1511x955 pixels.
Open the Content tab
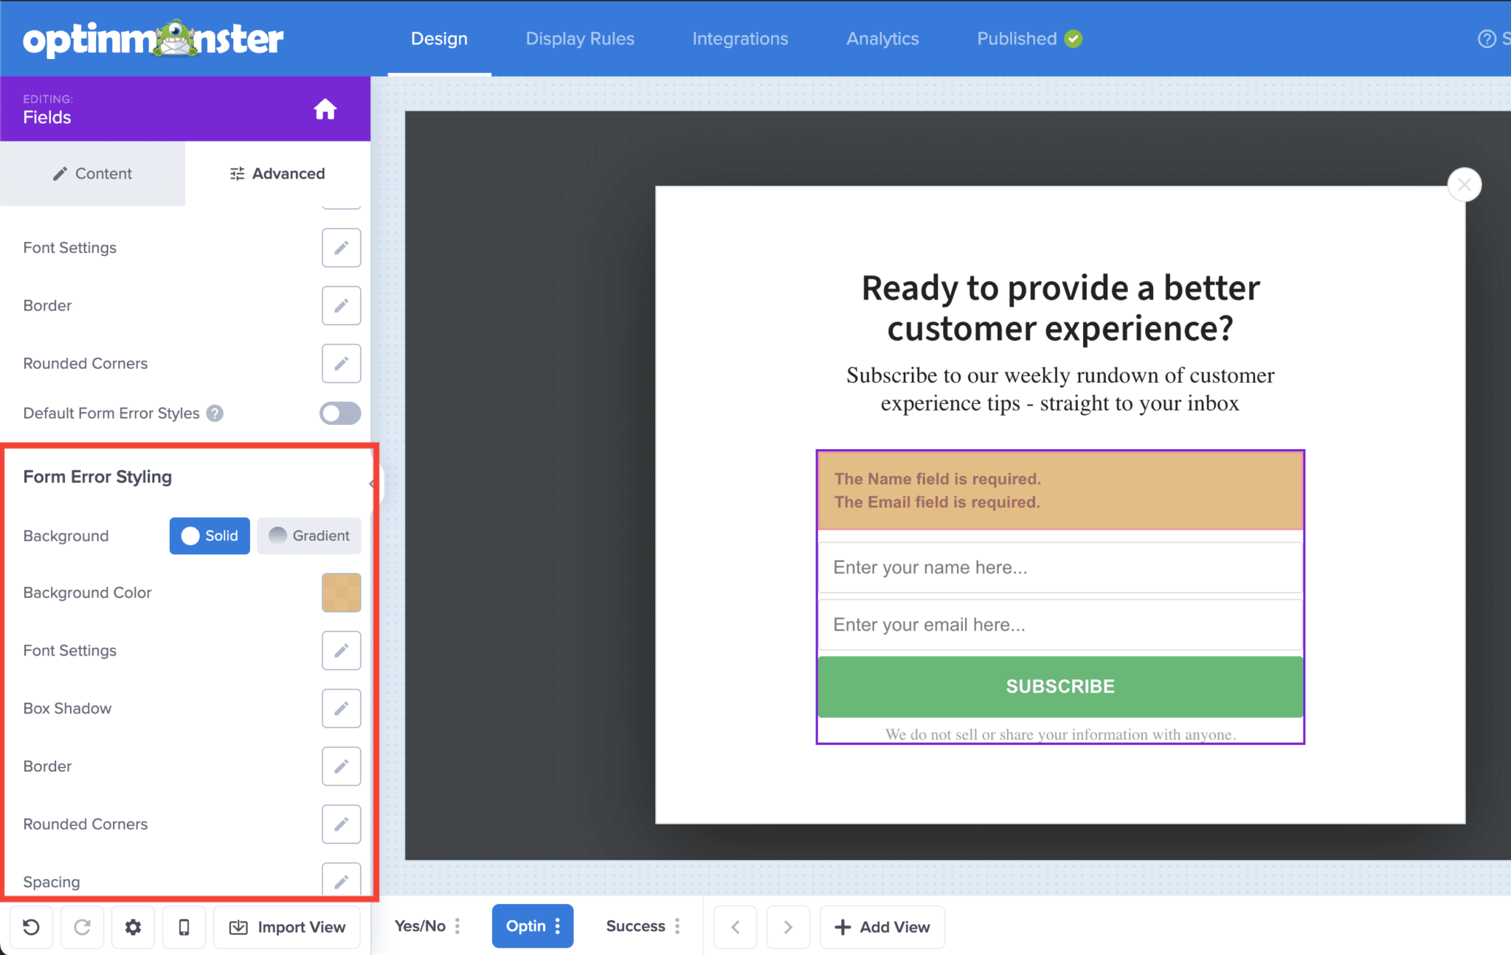pos(93,173)
